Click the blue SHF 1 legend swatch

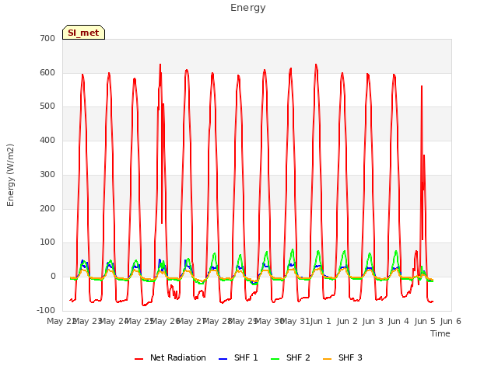coord(223,359)
